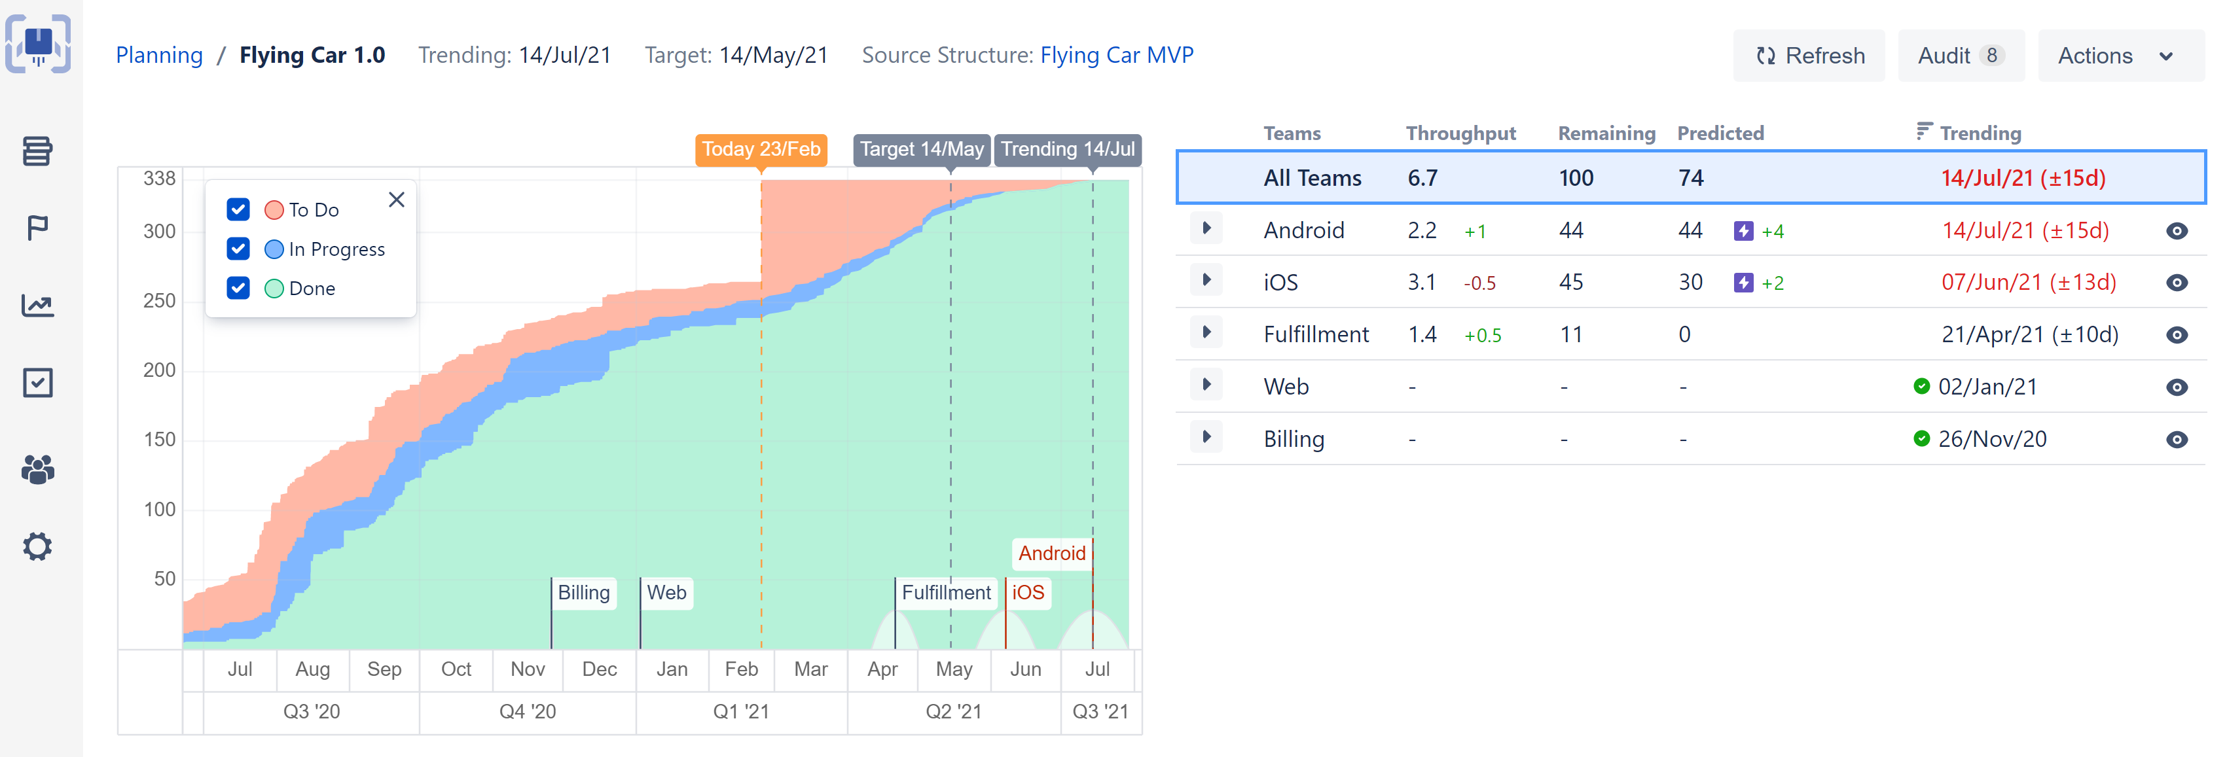Open settings gear icon in sidebar
Viewport: 2227px width, 757px height.
37,546
